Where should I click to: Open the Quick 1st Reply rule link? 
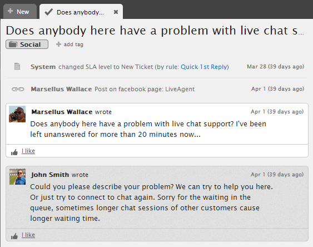pos(205,67)
